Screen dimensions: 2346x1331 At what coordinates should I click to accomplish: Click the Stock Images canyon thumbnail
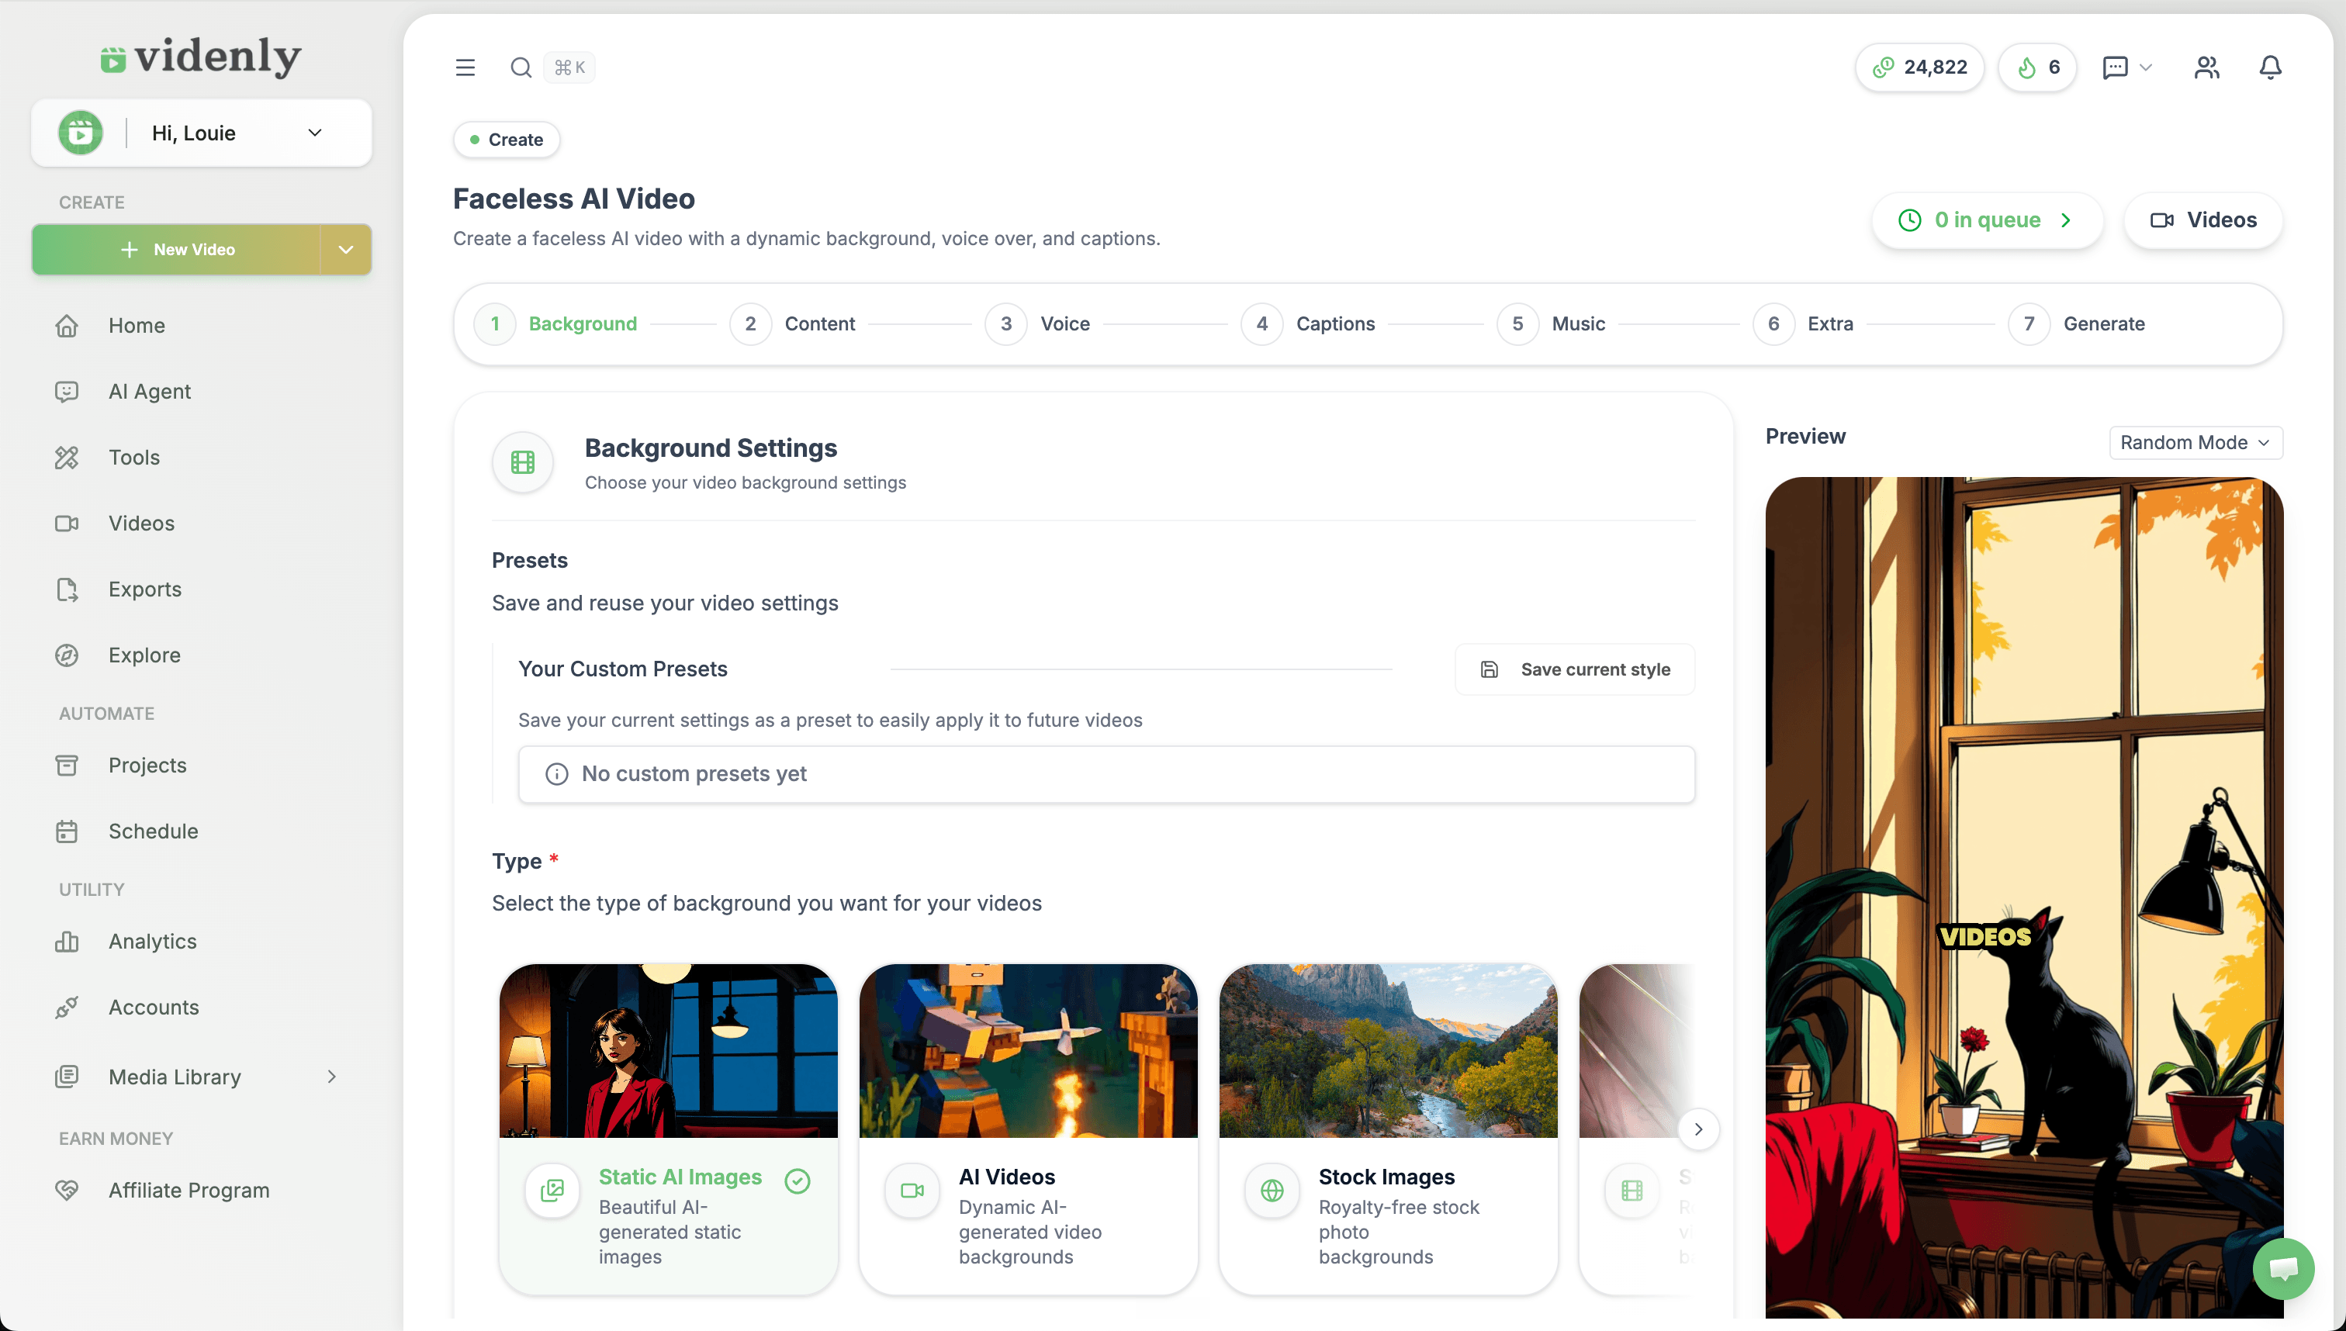tap(1388, 1051)
